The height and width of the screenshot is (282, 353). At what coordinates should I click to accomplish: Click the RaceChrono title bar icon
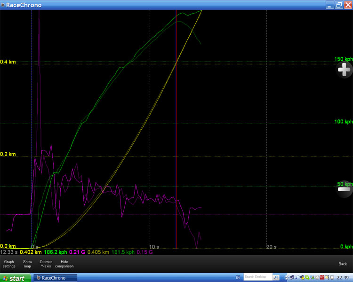click(x=3, y=5)
